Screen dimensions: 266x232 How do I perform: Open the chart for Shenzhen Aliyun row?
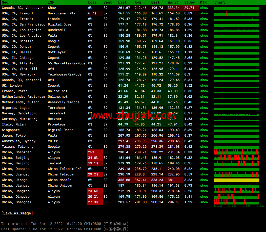(x=237, y=152)
